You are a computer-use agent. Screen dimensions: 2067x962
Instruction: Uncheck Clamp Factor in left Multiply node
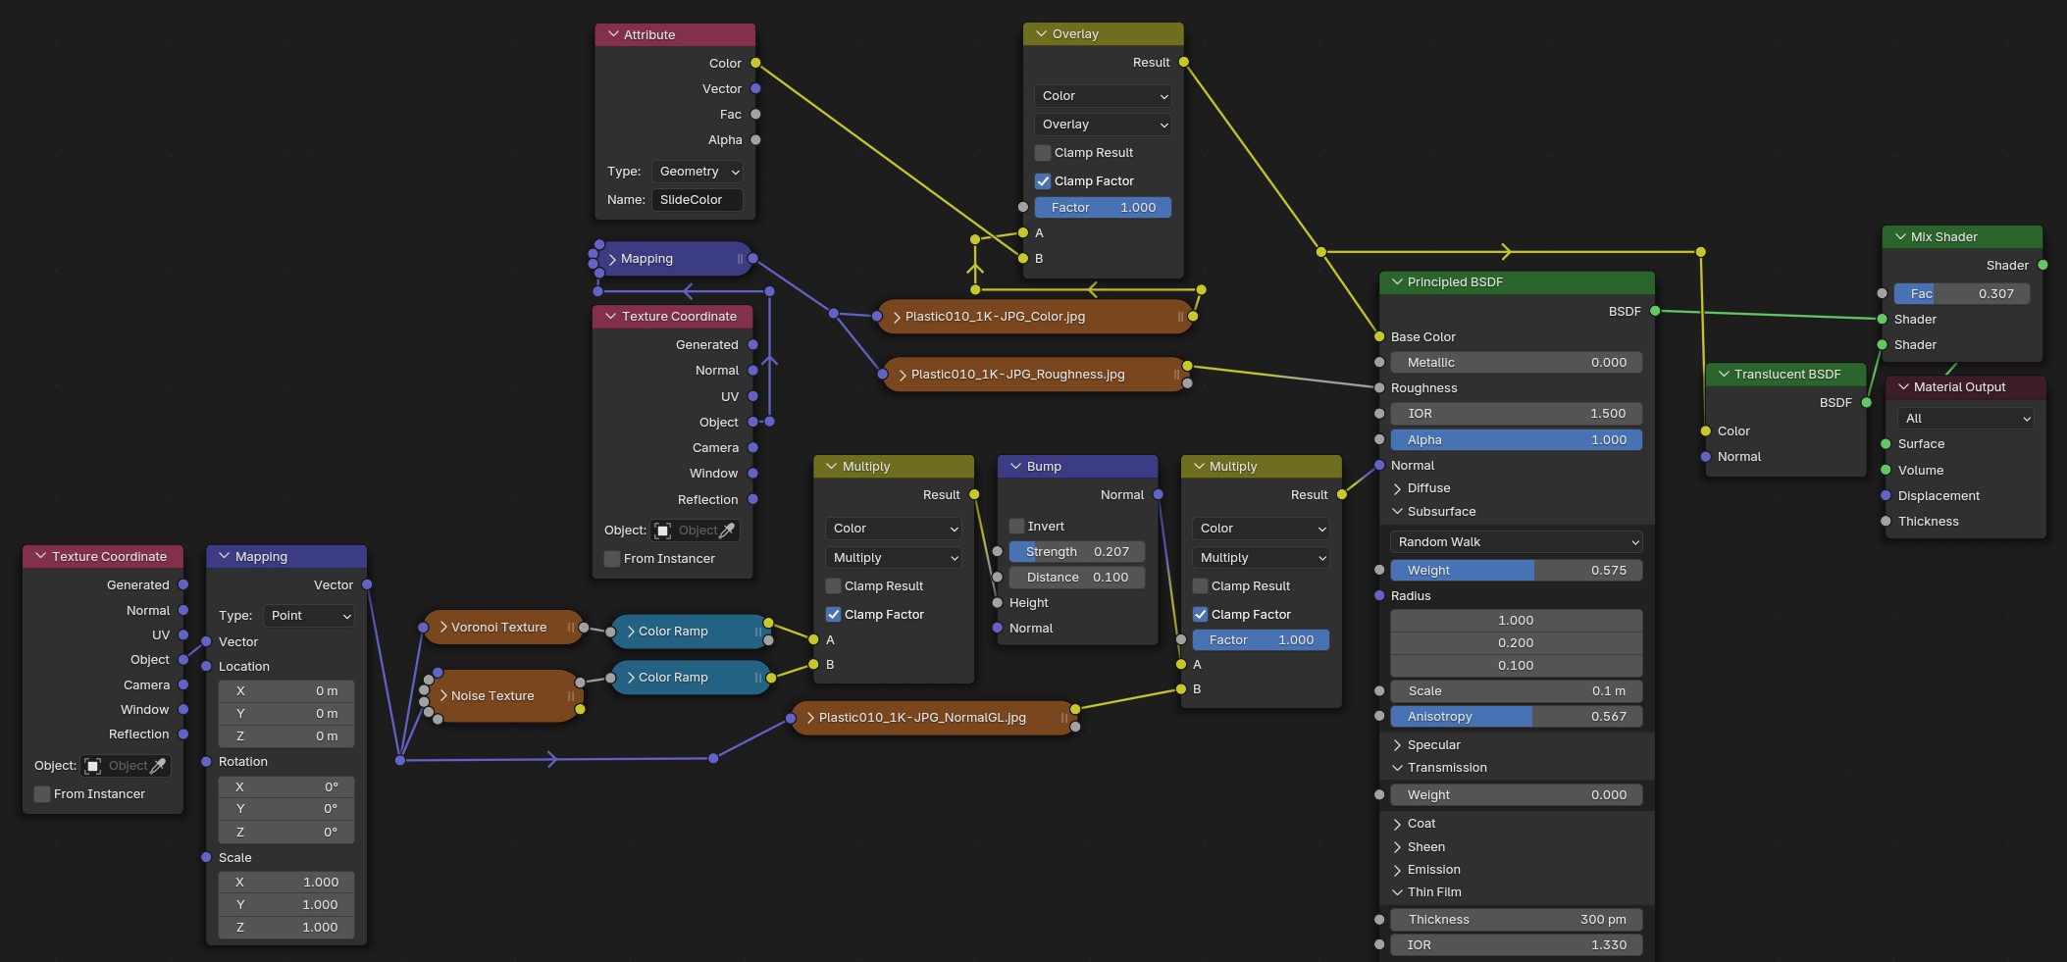(x=833, y=615)
